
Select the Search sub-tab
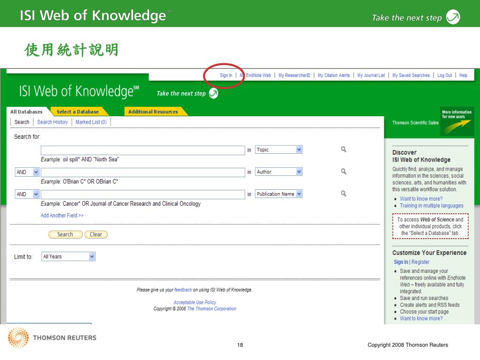[22, 122]
